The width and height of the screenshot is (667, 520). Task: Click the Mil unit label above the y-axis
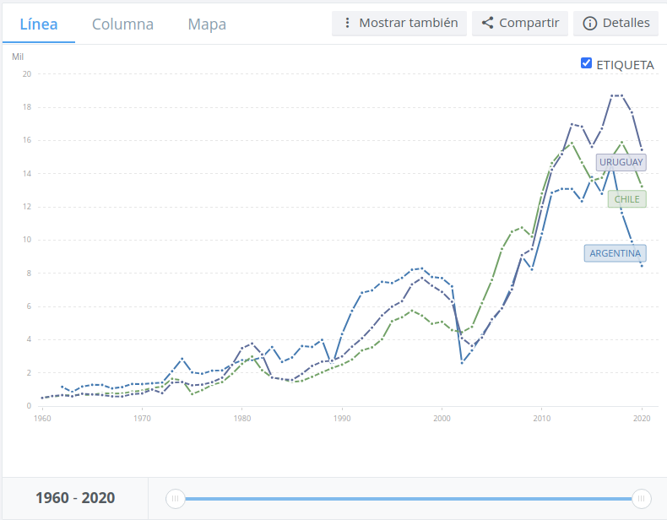click(18, 57)
